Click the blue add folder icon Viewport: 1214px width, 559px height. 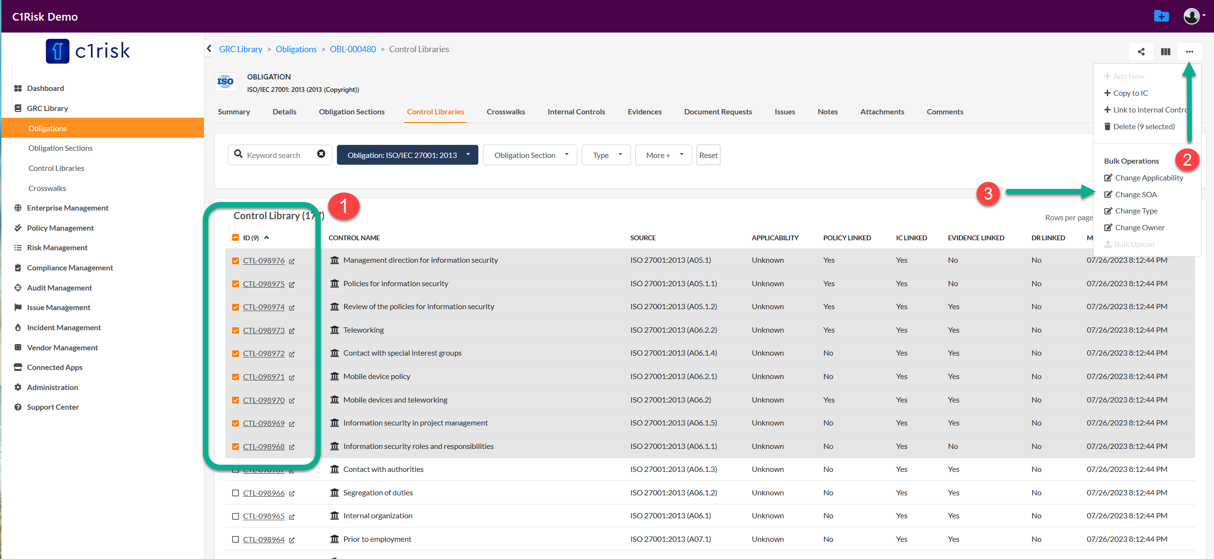(1161, 16)
